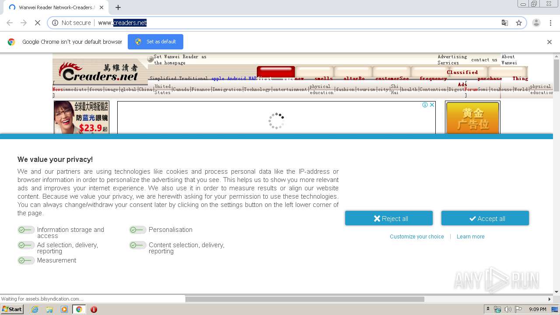This screenshot has width=560, height=315.
Task: Open Customize your choice link
Action: pyautogui.click(x=417, y=237)
